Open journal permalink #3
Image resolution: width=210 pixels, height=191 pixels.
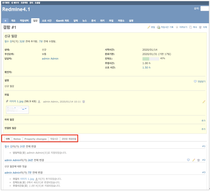pyautogui.click(x=204, y=172)
